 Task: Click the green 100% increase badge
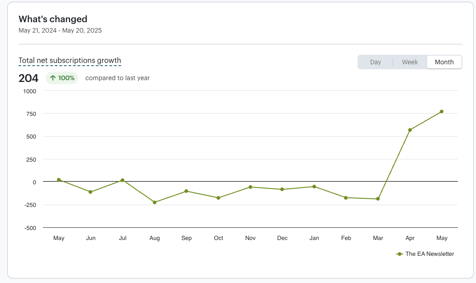point(62,78)
